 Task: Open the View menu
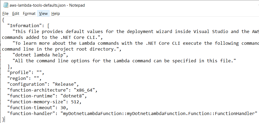(x=43, y=14)
